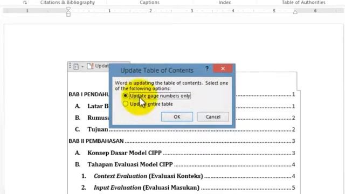Cancel the Update Table of Contents dialog
Image resolution: width=345 pixels, height=194 pixels.
(213, 117)
